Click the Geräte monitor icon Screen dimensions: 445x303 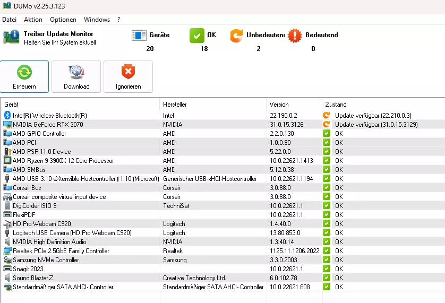click(139, 36)
